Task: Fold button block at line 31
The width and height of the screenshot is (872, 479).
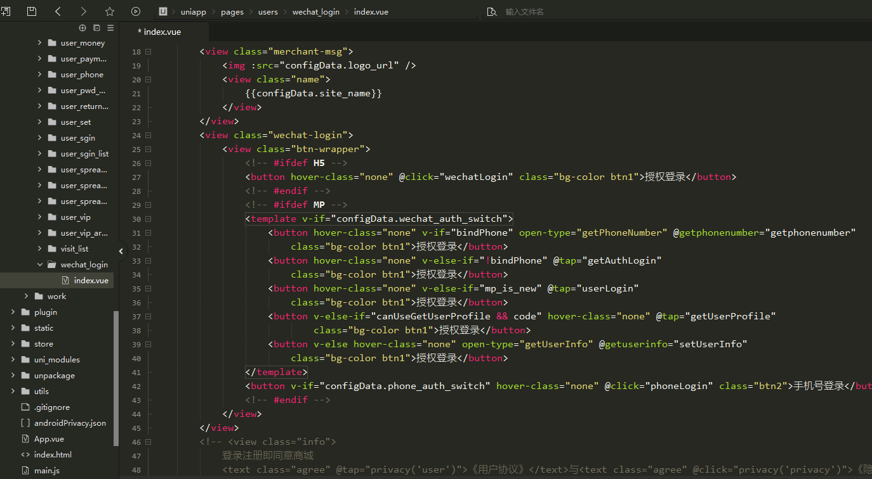Action: pos(148,233)
